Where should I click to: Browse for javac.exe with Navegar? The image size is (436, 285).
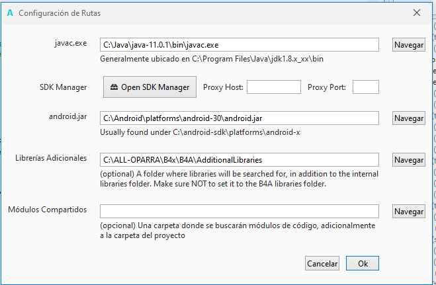click(409, 45)
